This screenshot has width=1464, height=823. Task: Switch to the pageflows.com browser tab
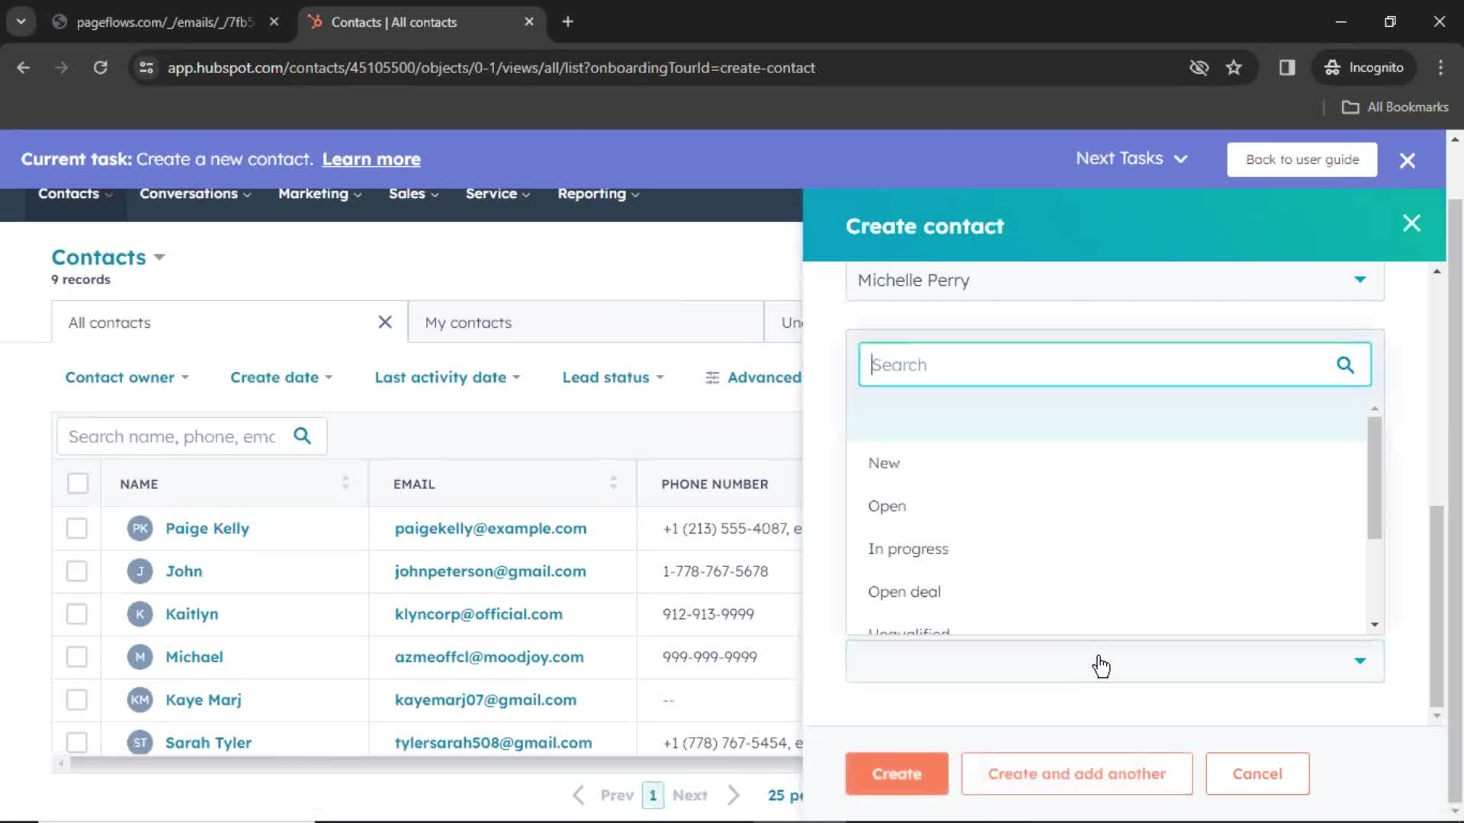coord(164,22)
